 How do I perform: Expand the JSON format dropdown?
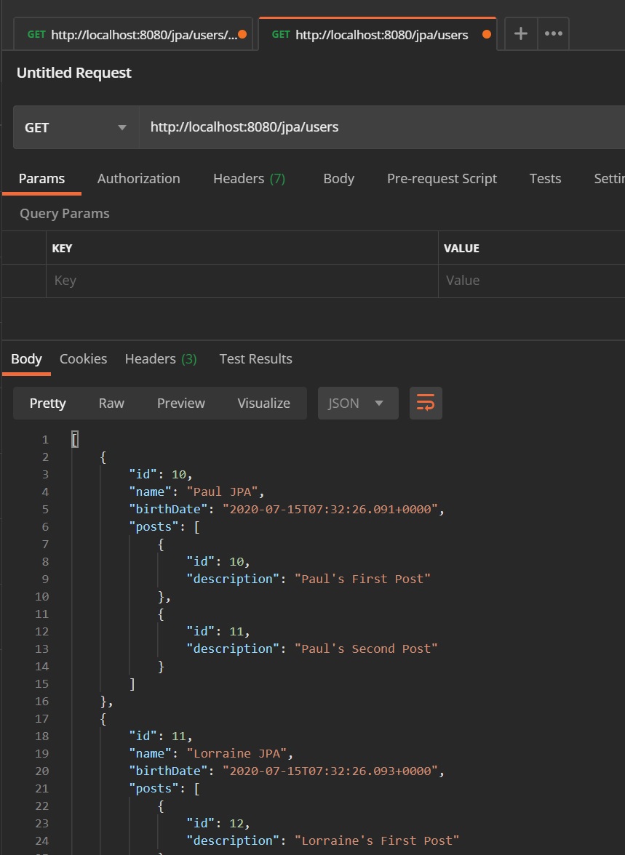pos(357,404)
